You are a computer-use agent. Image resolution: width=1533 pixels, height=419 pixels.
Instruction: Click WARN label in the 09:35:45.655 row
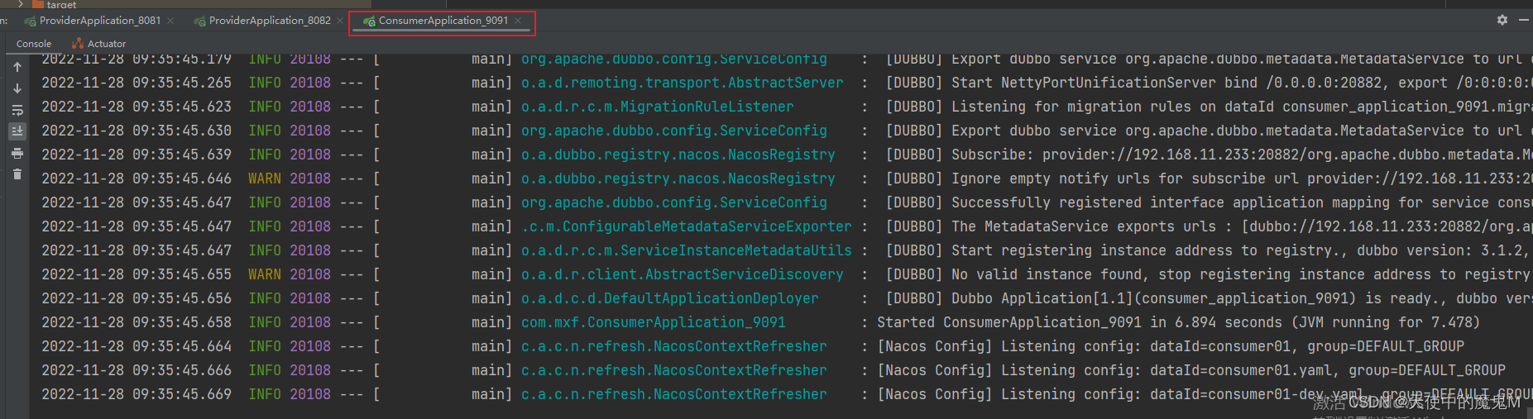[x=265, y=274]
